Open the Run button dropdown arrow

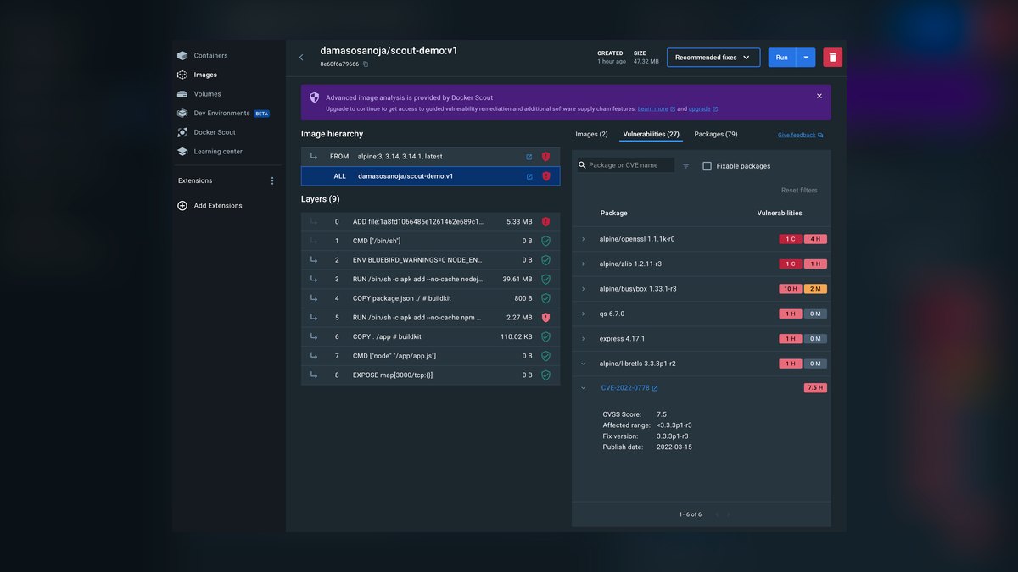click(806, 58)
